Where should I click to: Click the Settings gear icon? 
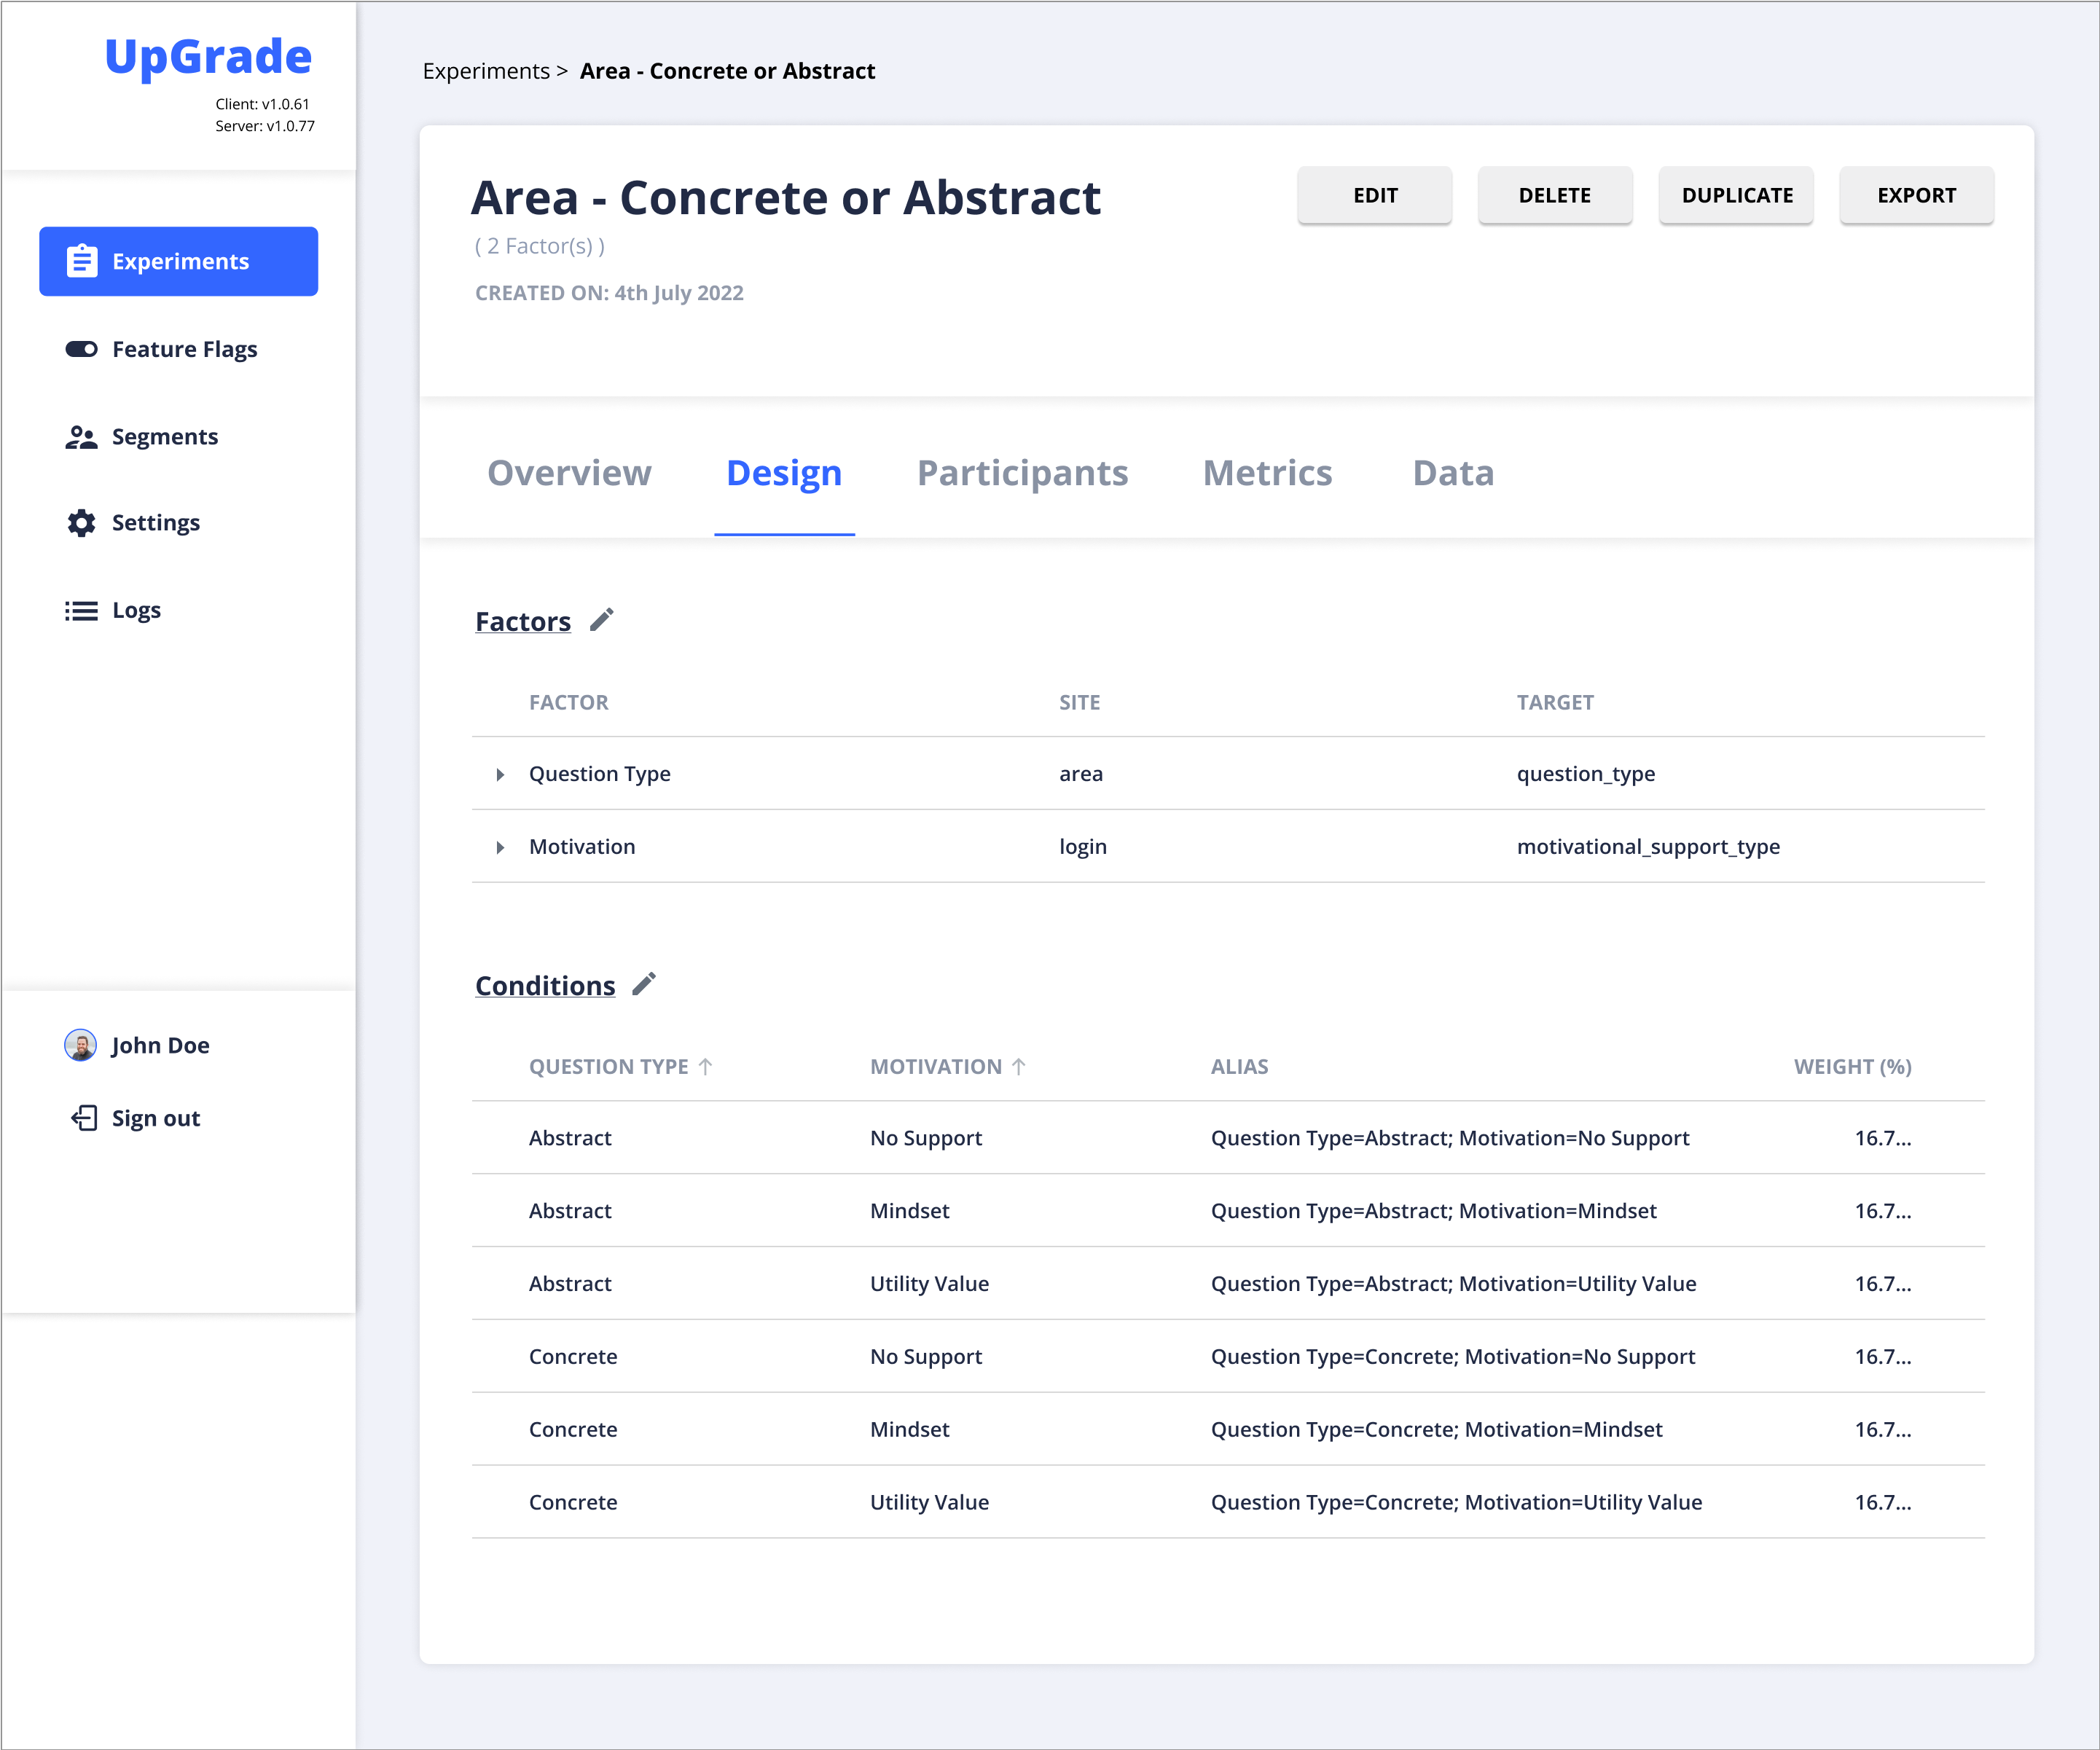[81, 522]
